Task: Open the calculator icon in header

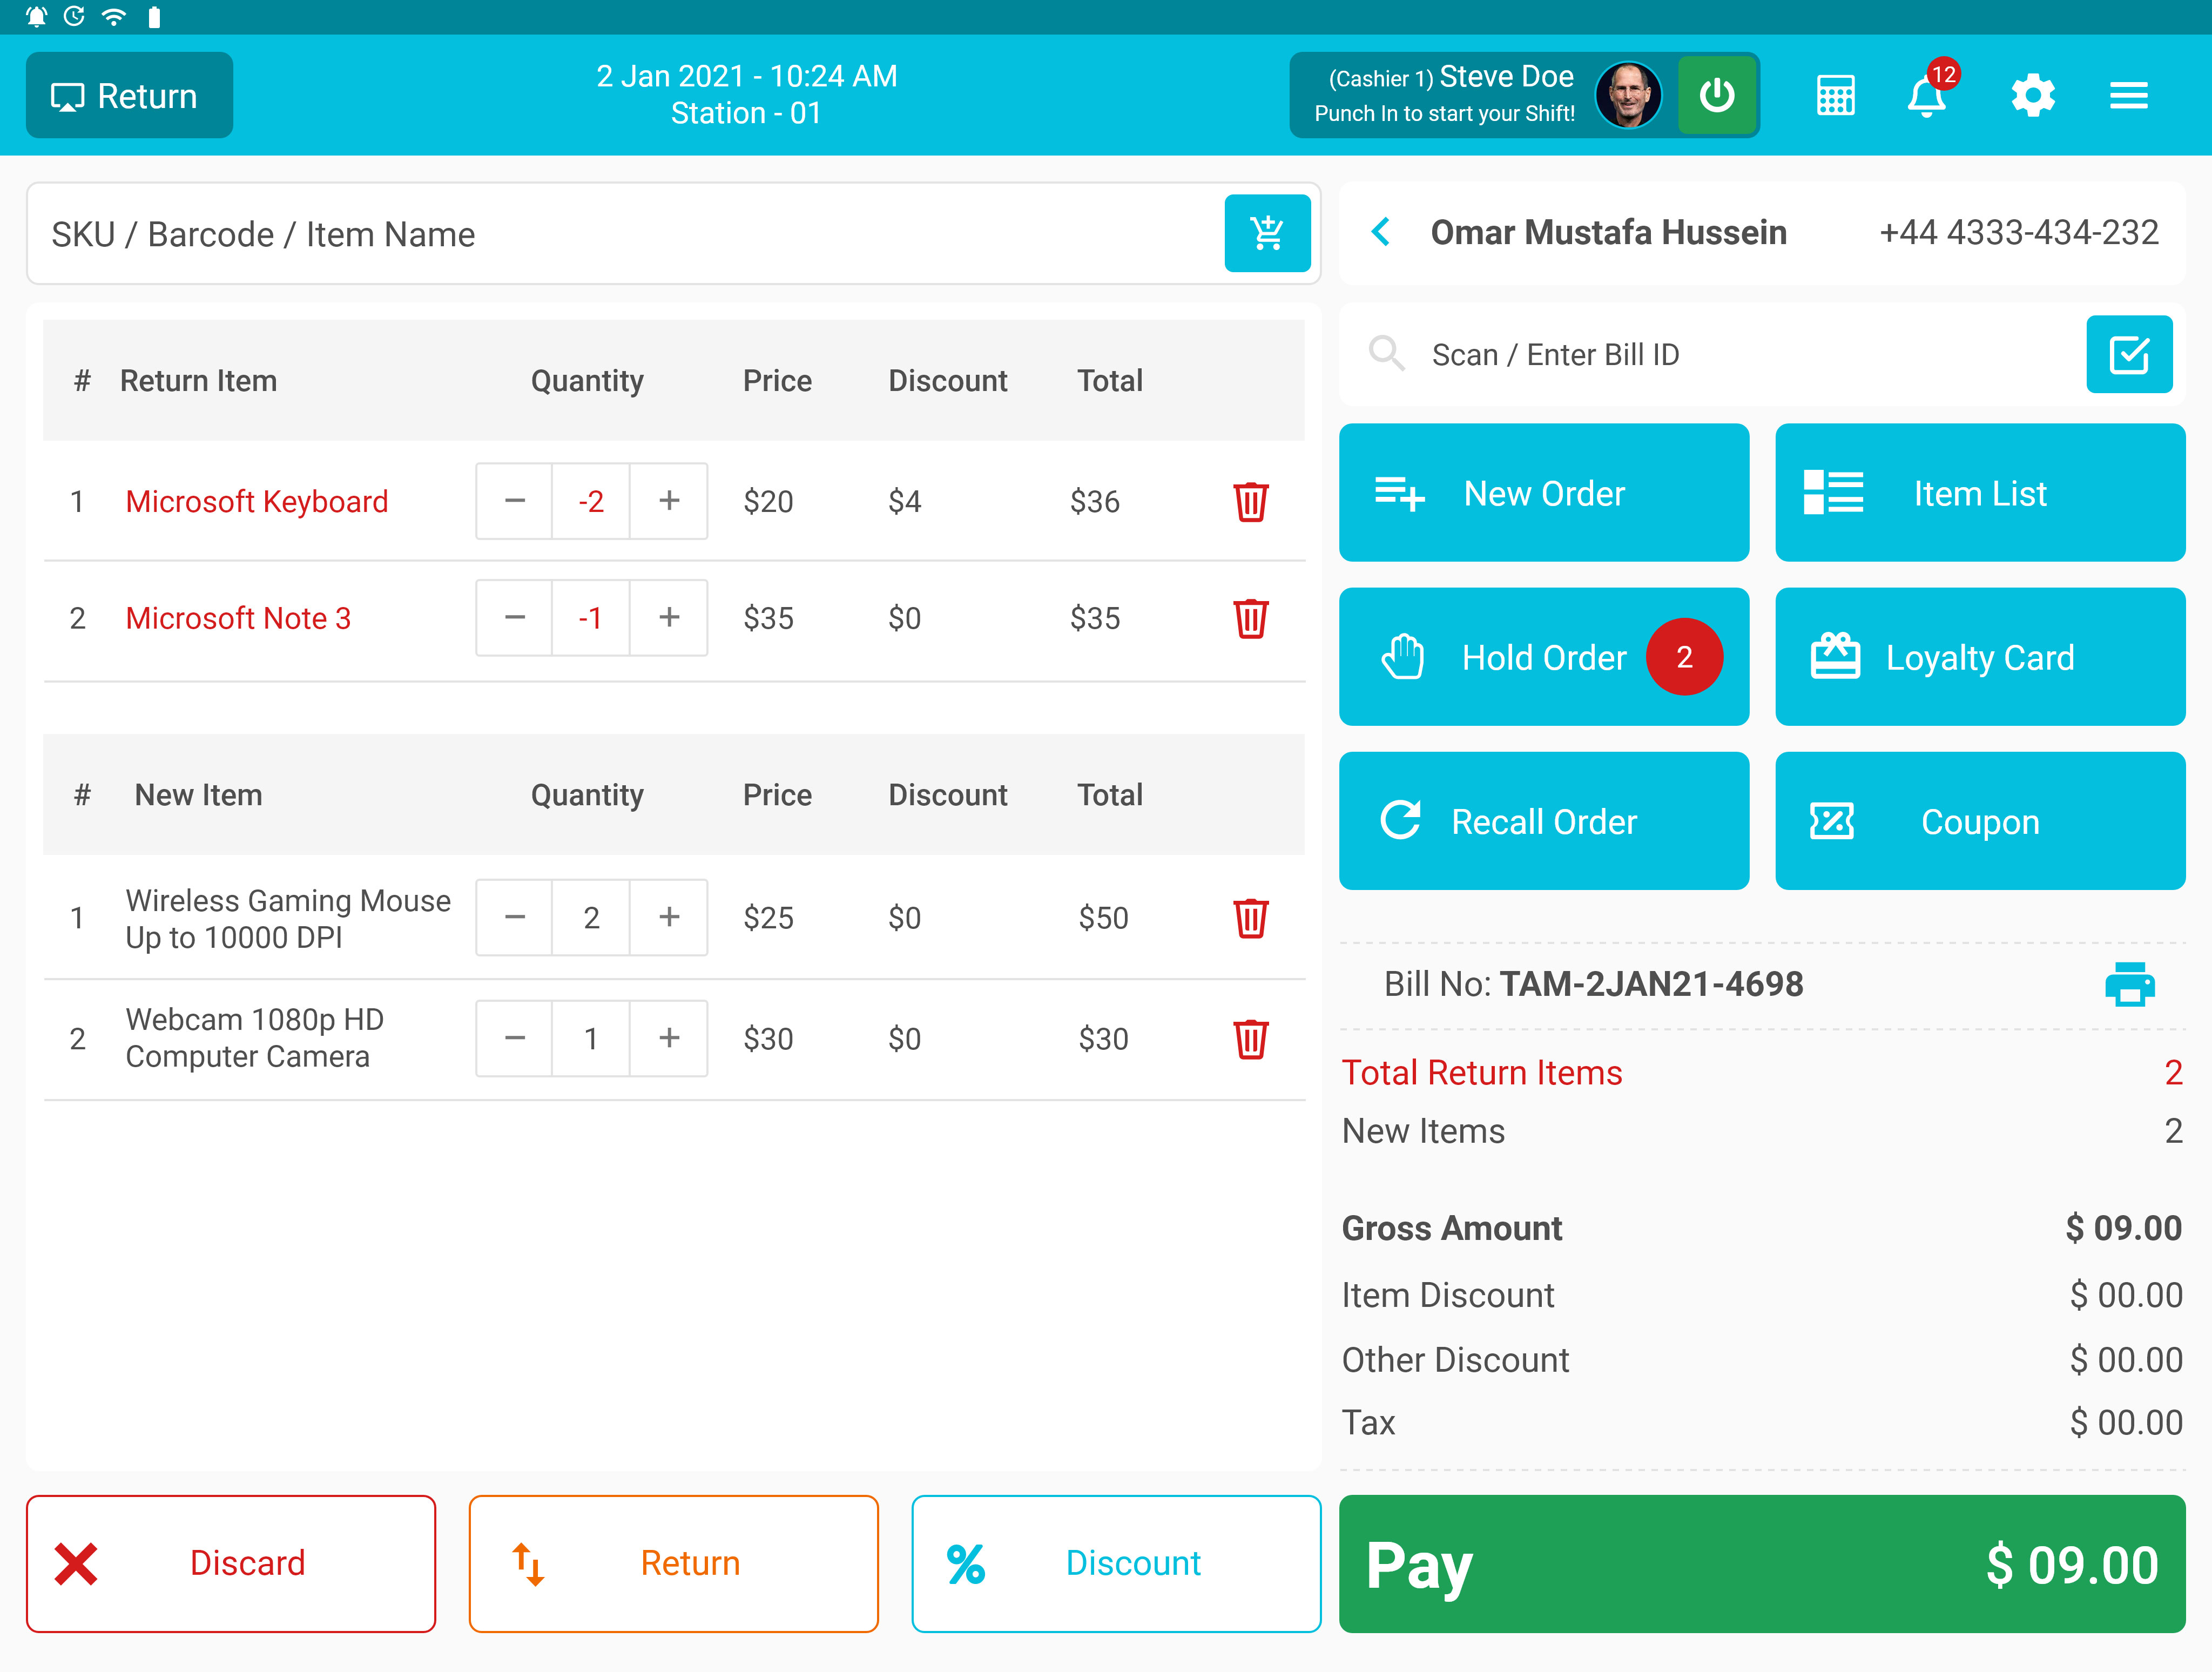Action: coord(1835,96)
